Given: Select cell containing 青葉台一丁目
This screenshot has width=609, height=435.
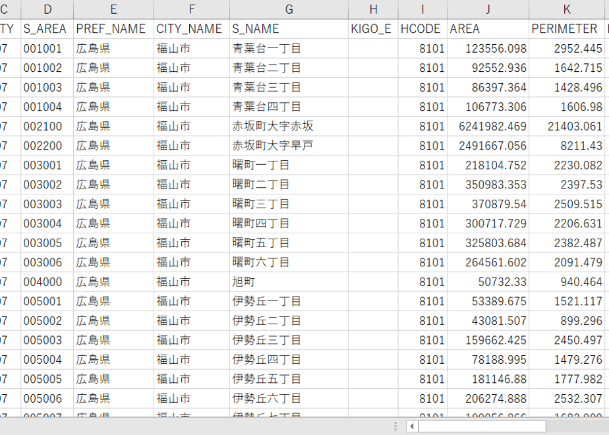Looking at the screenshot, I should tap(289, 49).
